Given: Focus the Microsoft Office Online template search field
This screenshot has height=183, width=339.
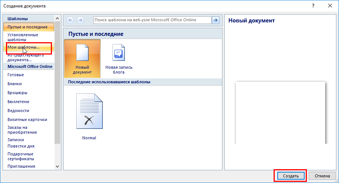Looking at the screenshot, I should pos(152,20).
